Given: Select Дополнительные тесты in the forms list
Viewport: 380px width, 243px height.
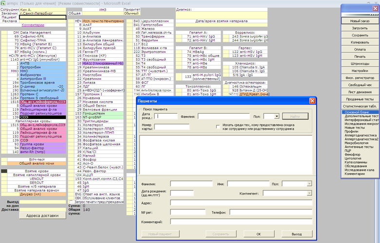Looking at the screenshot, I should pyautogui.click(x=361, y=116).
